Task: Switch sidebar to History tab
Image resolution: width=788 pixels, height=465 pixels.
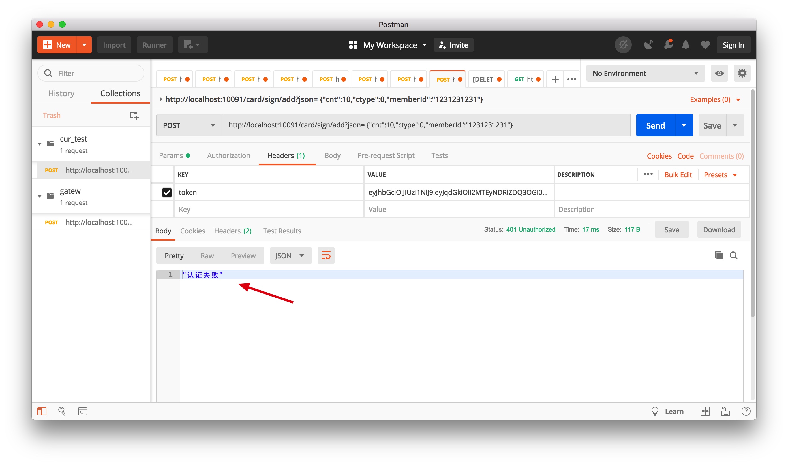Action: (x=61, y=93)
